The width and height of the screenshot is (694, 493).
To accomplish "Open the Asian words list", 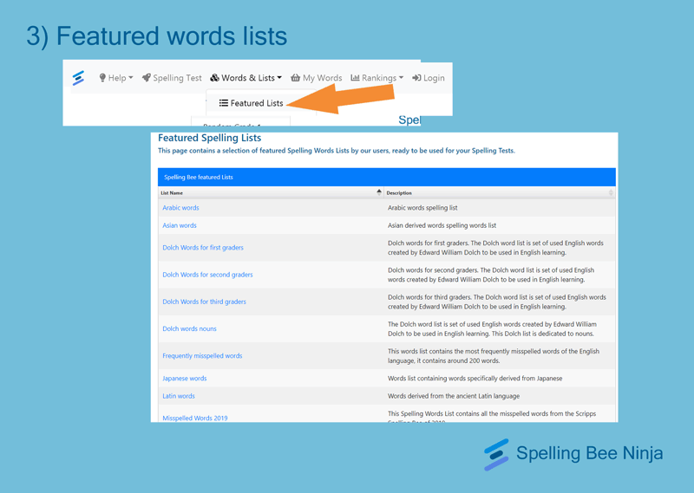I will tap(180, 225).
